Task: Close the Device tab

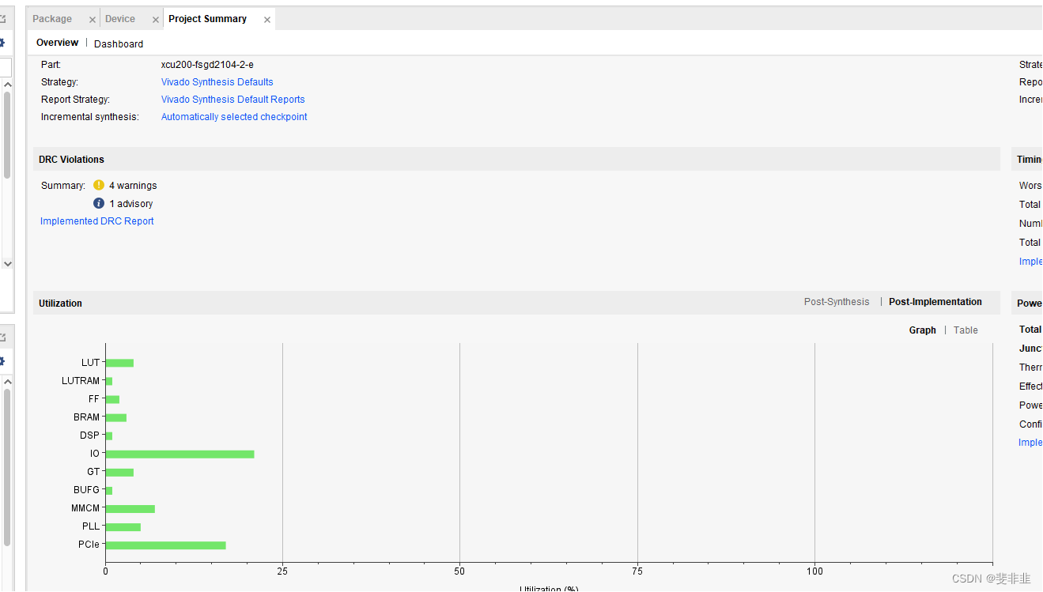Action: pos(155,20)
